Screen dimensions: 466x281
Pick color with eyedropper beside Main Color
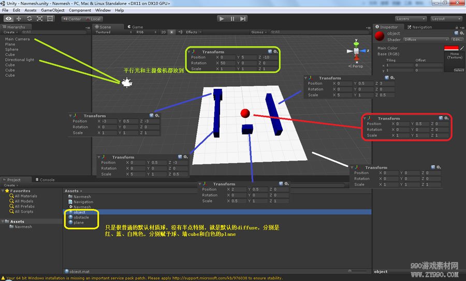[x=462, y=48]
